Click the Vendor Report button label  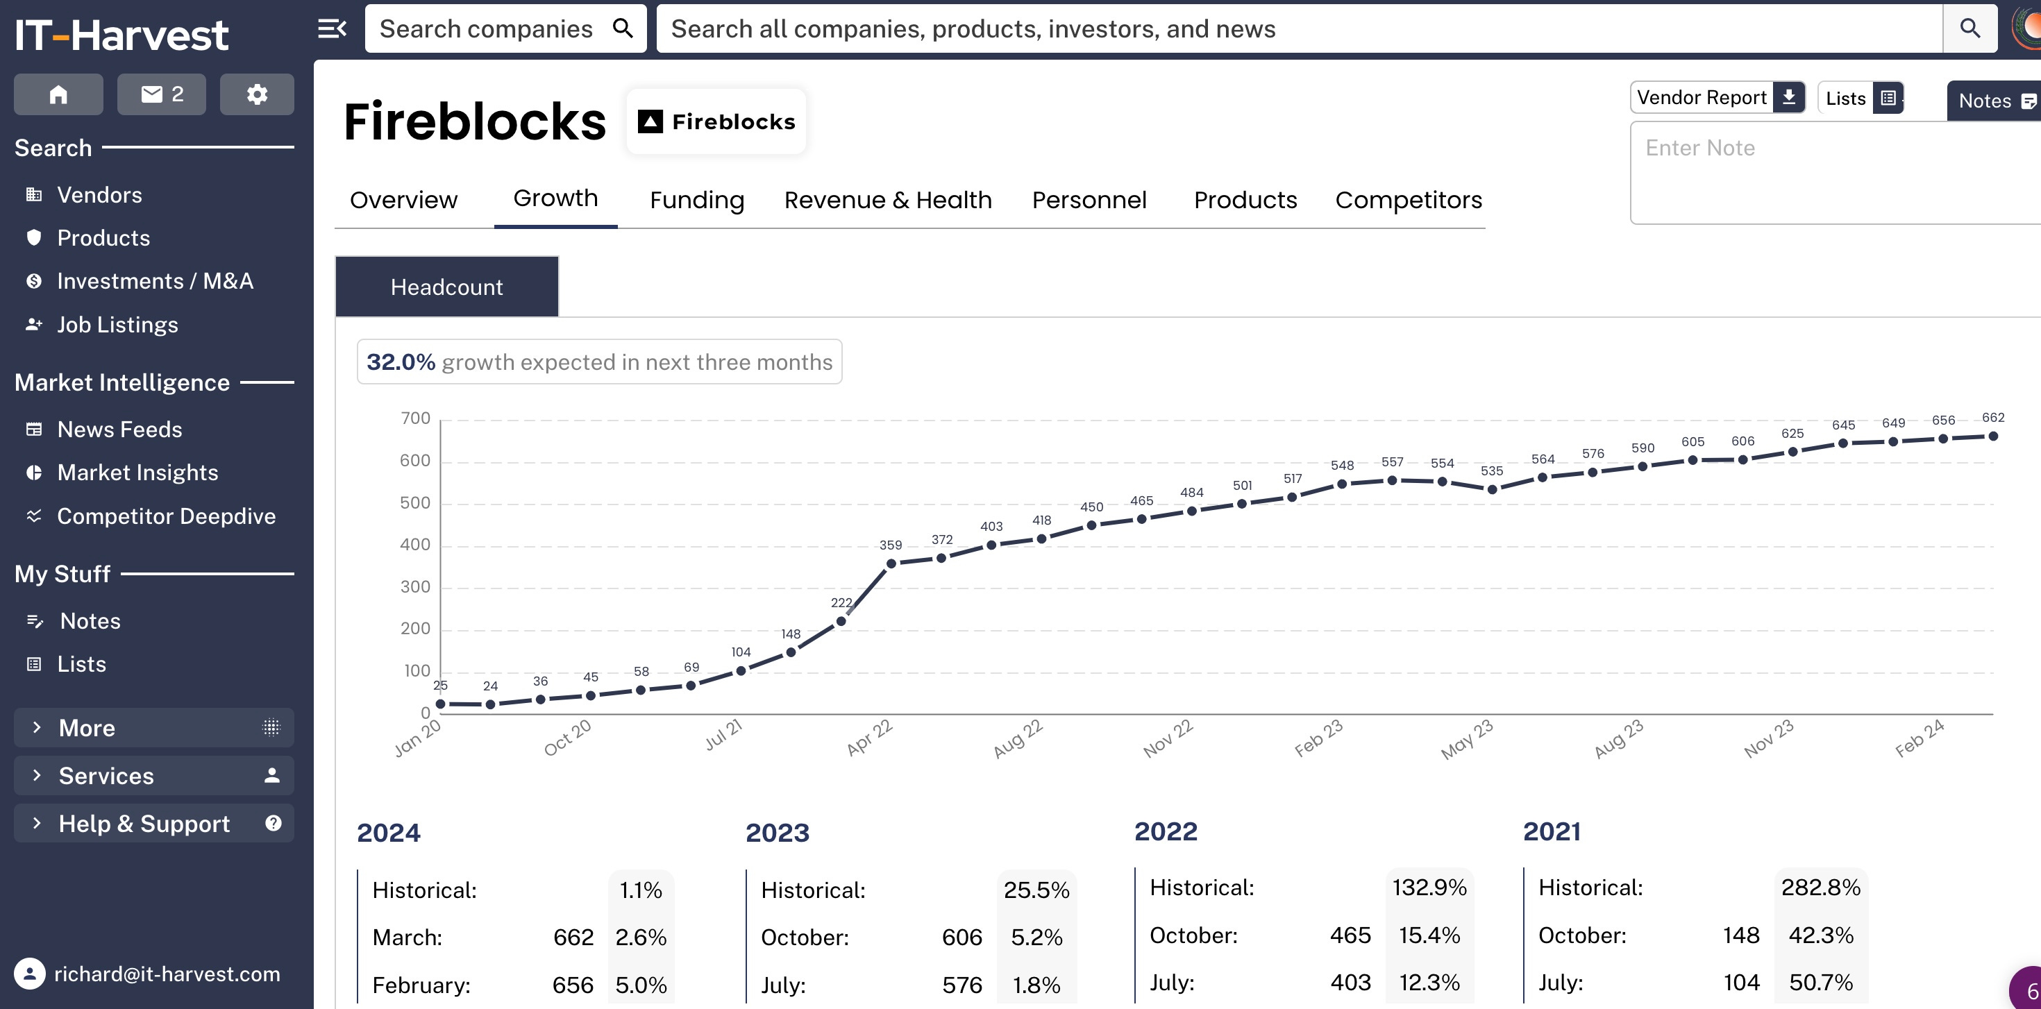pyautogui.click(x=1701, y=96)
